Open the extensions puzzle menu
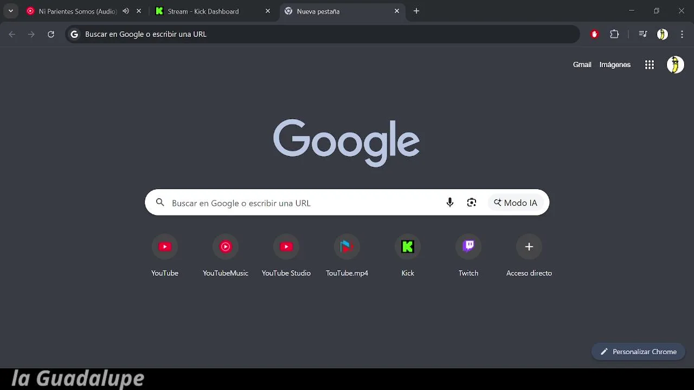694x390 pixels. pos(614,34)
